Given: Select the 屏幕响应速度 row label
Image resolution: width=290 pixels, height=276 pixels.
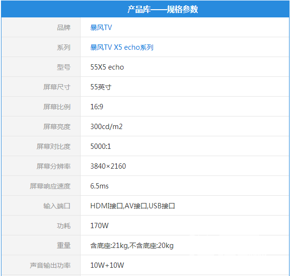Looking at the screenshot, I should (x=50, y=186).
